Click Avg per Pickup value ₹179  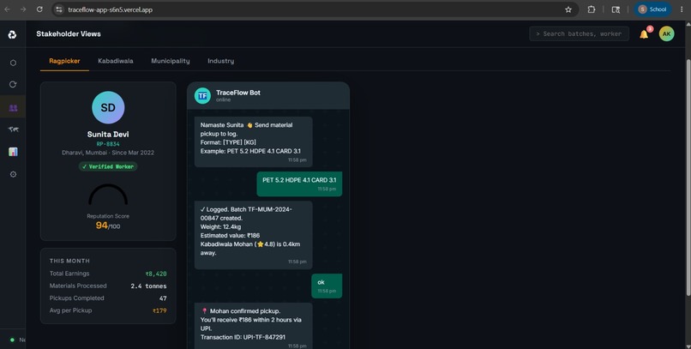coord(159,310)
